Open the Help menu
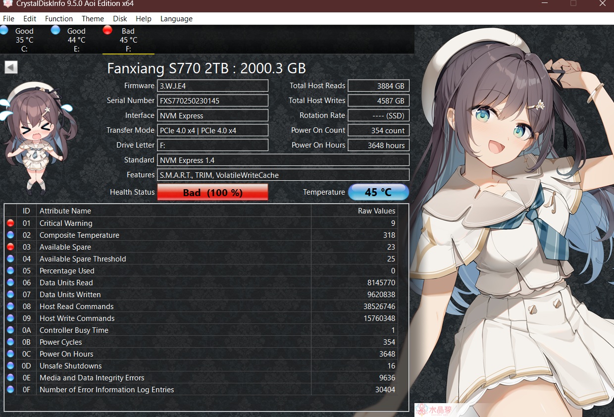The width and height of the screenshot is (614, 417). pyautogui.click(x=144, y=19)
